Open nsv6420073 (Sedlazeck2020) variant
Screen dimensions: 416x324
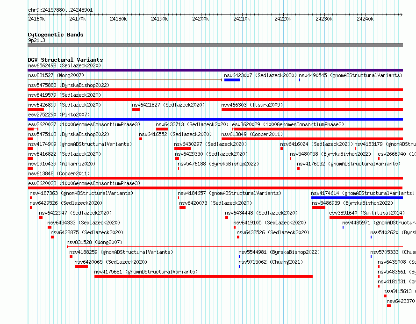(215, 203)
